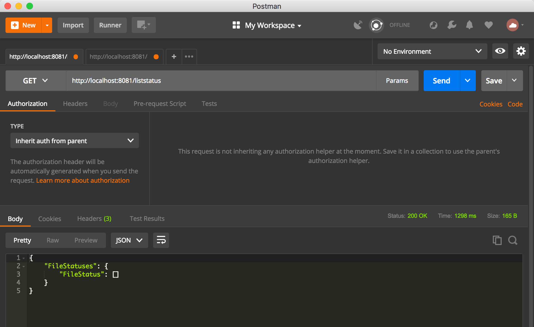The image size is (534, 327).
Task: Collapse the FileStatuses fold arrow on line 2
Action: pyautogui.click(x=24, y=266)
